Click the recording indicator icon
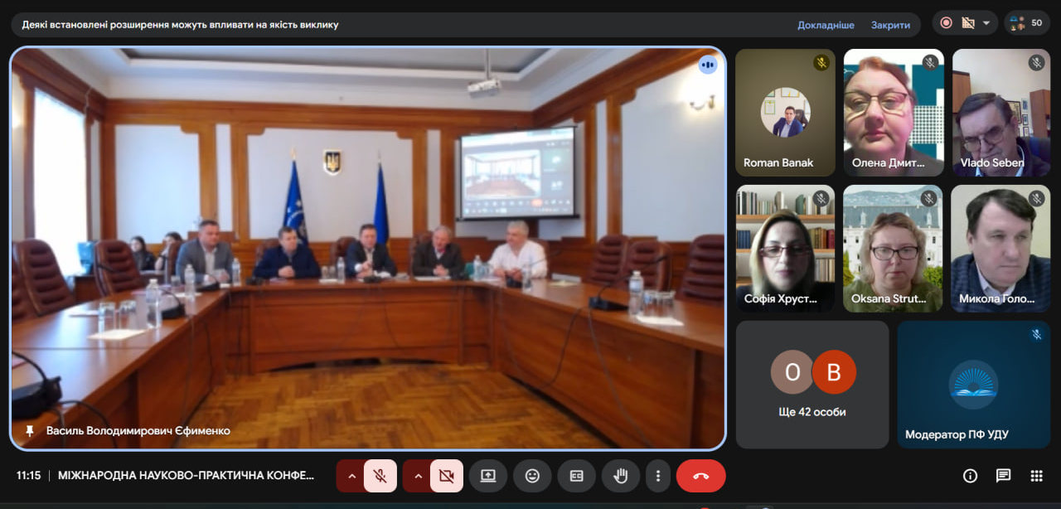The width and height of the screenshot is (1061, 509). tap(946, 23)
